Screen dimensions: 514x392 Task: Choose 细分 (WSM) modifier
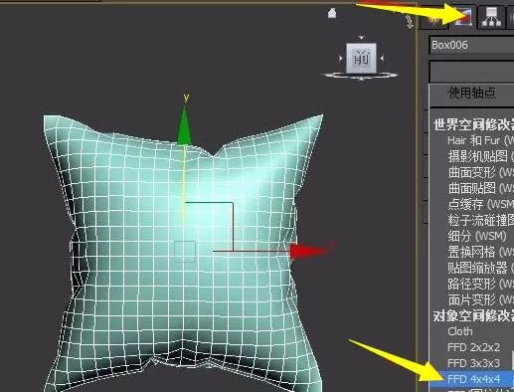pyautogui.click(x=477, y=236)
